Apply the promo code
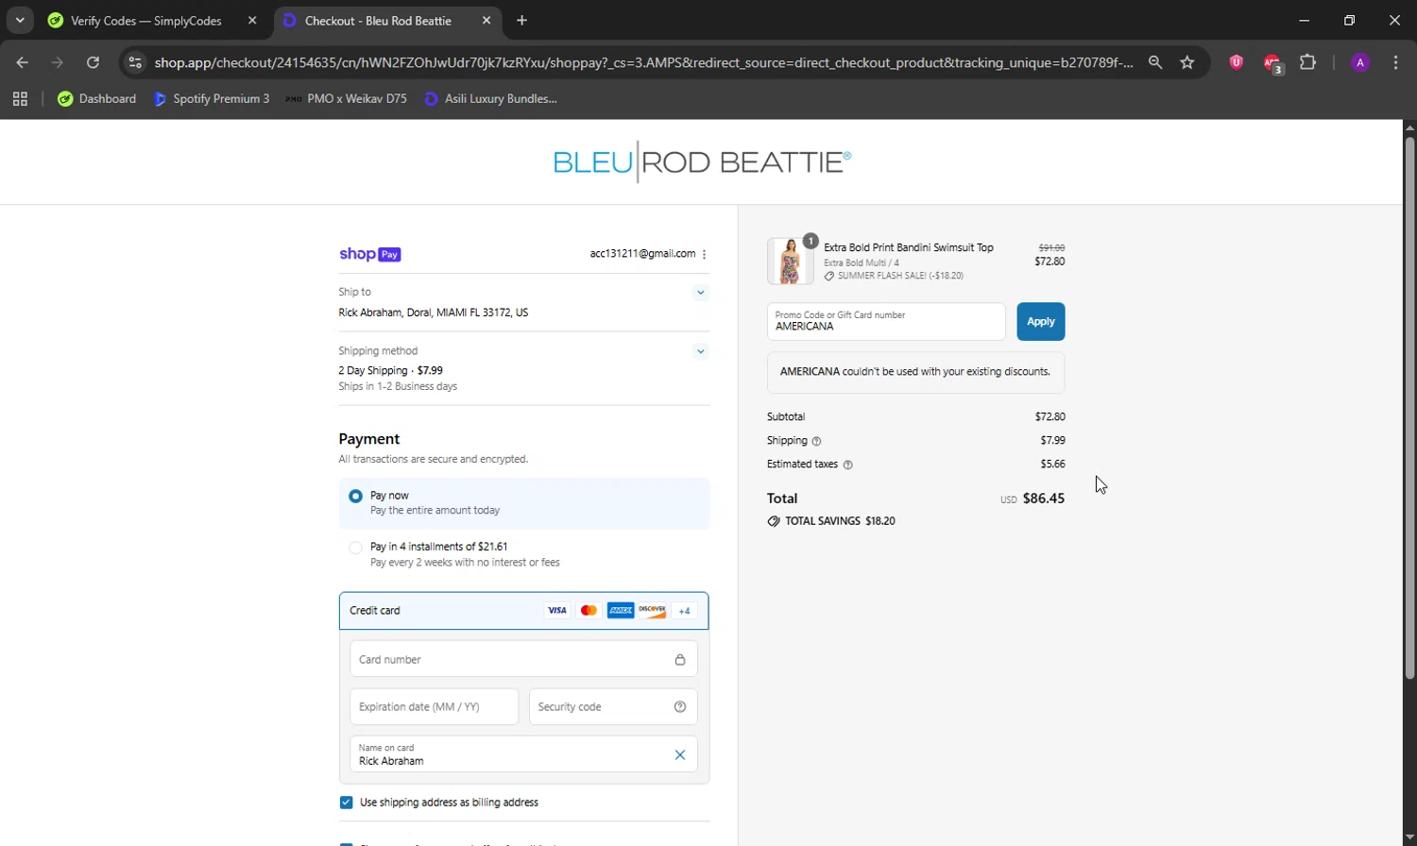 pos(1041,321)
